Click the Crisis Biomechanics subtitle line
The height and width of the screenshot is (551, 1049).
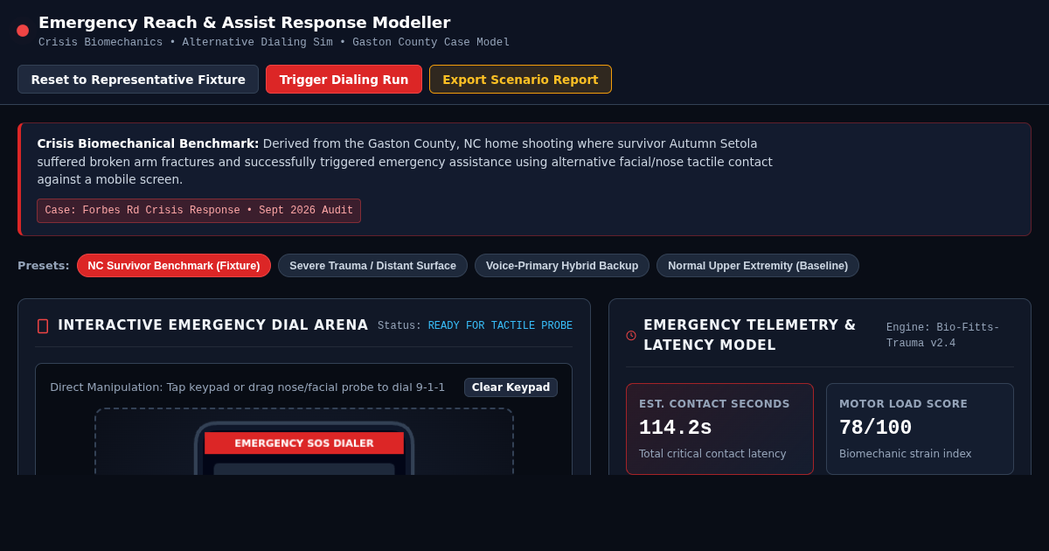(x=274, y=43)
